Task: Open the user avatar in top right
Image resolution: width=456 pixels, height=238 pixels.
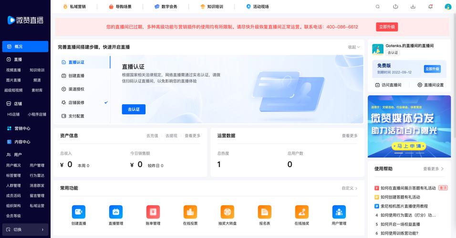Action: coord(448,6)
